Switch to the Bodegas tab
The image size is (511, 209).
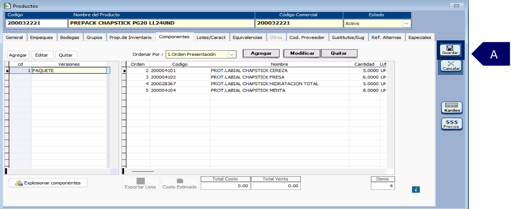(70, 37)
